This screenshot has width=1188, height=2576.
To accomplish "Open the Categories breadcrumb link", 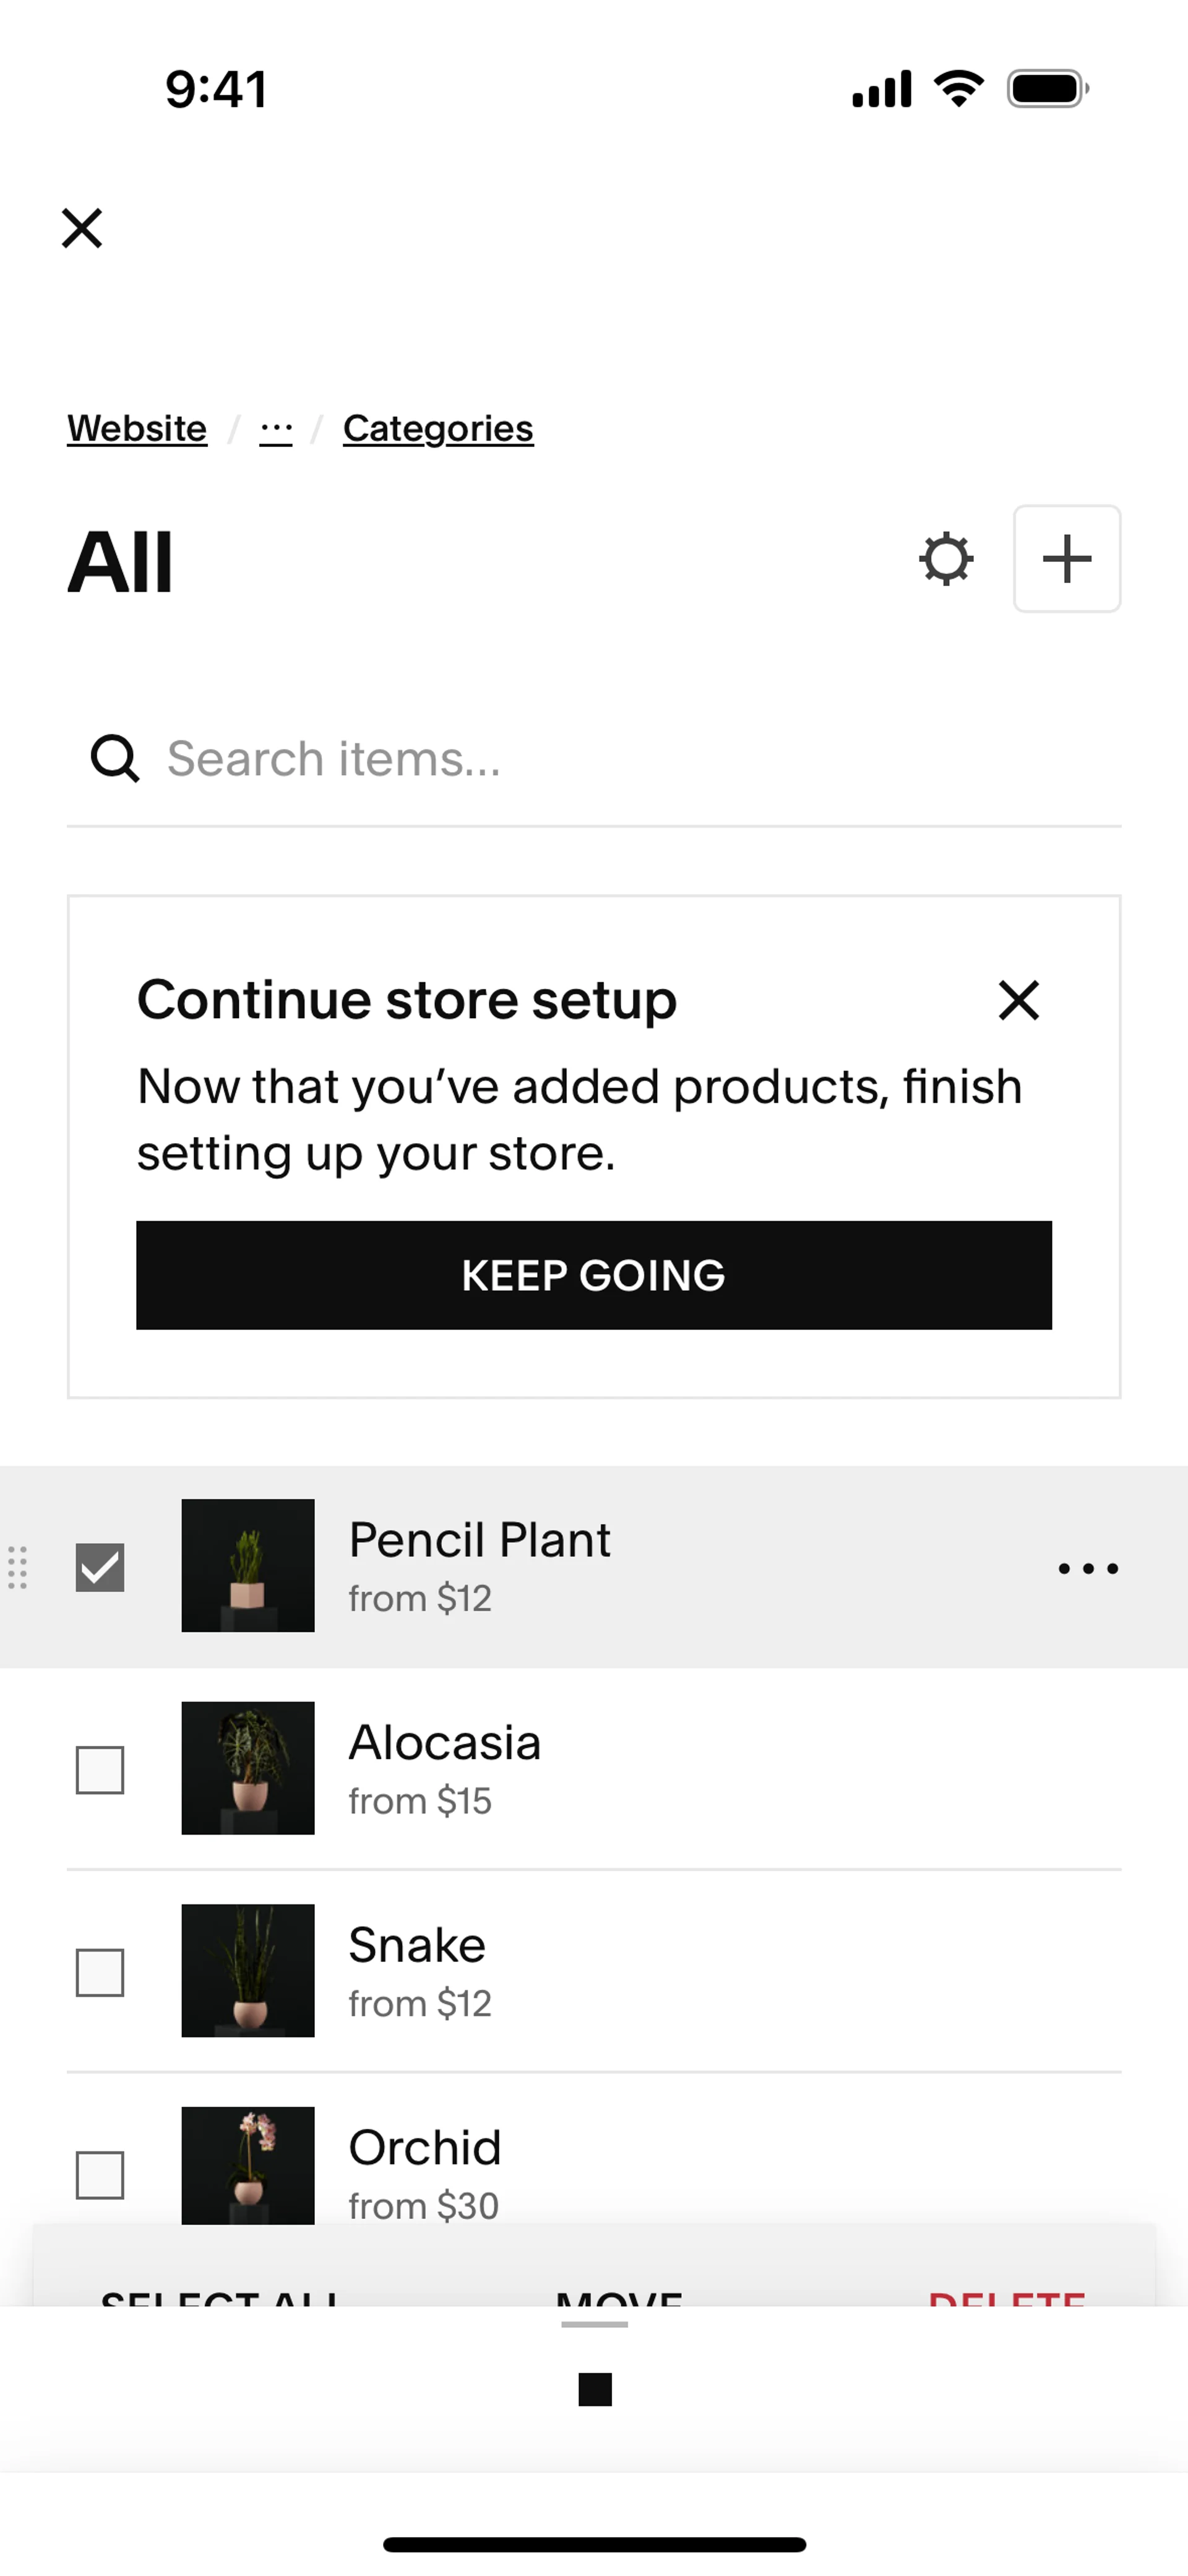I will click(438, 429).
